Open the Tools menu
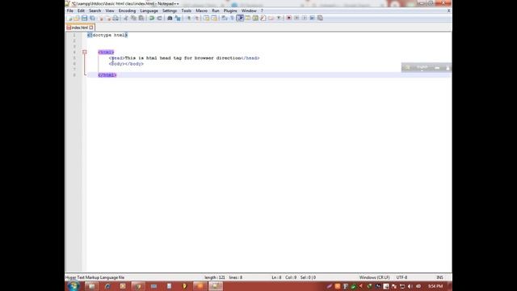This screenshot has height=291, width=517. (x=187, y=11)
